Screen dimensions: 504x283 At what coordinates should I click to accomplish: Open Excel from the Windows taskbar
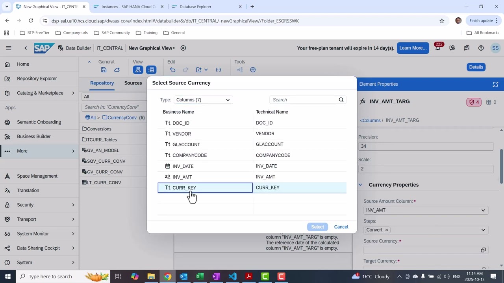(200, 276)
